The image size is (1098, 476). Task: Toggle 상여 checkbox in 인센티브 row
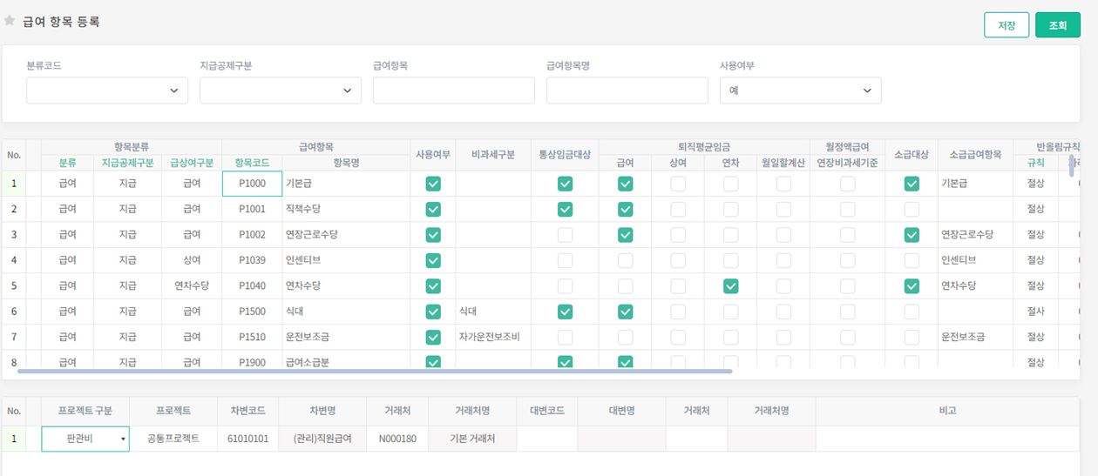[x=678, y=260]
